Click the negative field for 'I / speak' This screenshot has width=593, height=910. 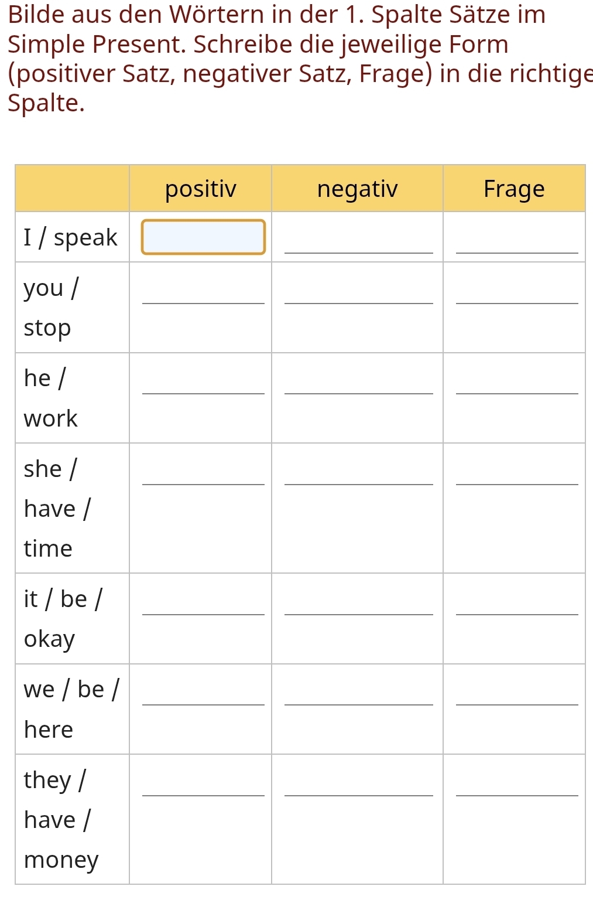(358, 237)
